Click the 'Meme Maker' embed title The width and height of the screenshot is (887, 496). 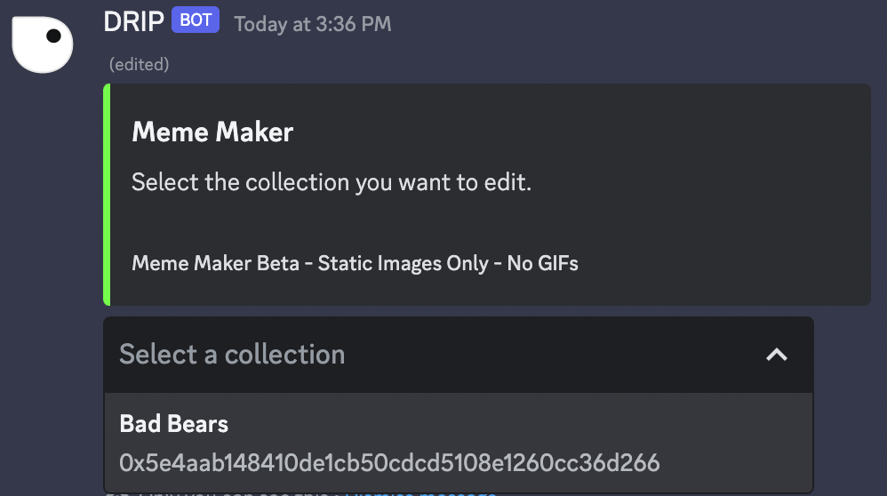tap(212, 132)
